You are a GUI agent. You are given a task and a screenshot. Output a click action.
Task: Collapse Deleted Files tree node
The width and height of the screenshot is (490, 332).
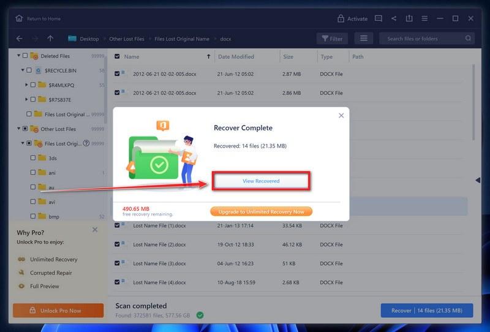pos(19,56)
